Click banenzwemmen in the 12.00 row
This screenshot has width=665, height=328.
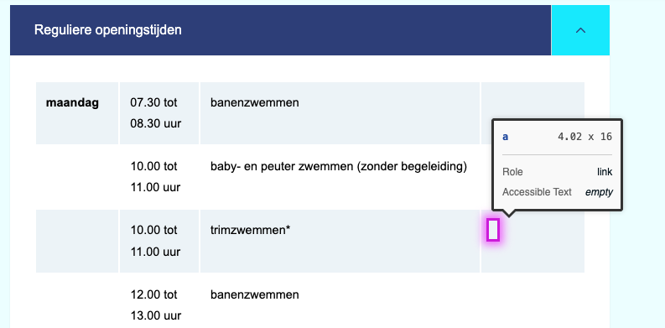tap(254, 294)
